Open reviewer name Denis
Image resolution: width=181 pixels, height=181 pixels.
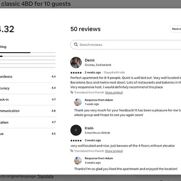point(90,60)
